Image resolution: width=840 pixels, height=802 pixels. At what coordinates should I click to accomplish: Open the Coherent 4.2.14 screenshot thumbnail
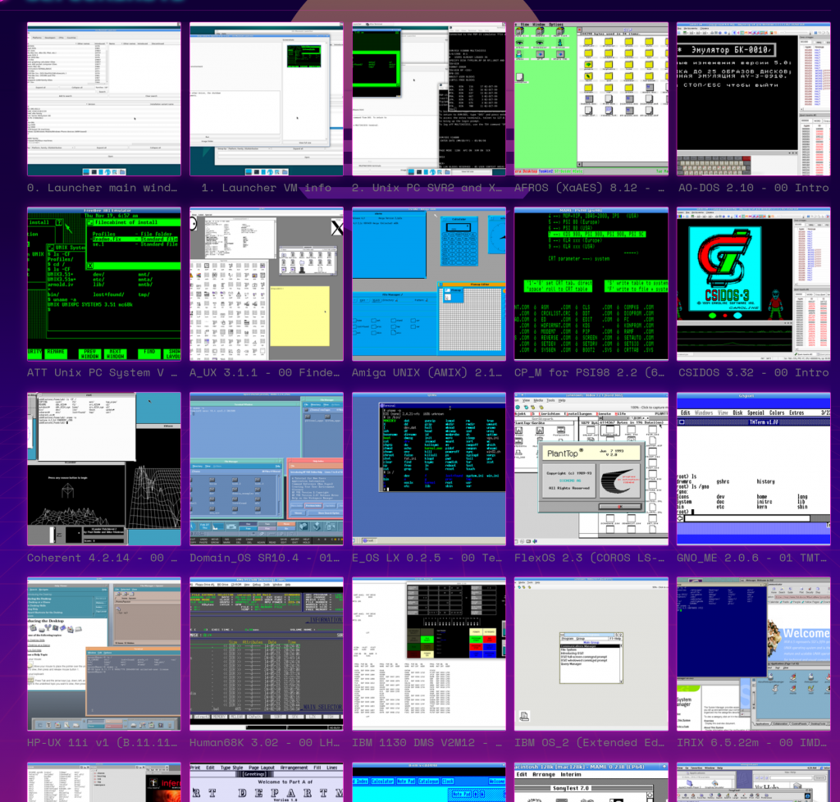tap(104, 469)
